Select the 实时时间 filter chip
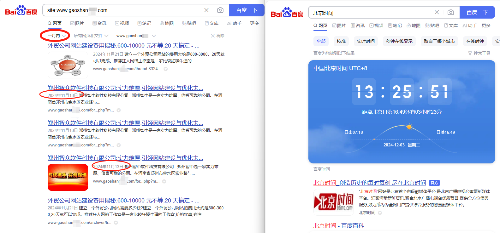The height and width of the screenshot is (233, 500). tap(366, 41)
